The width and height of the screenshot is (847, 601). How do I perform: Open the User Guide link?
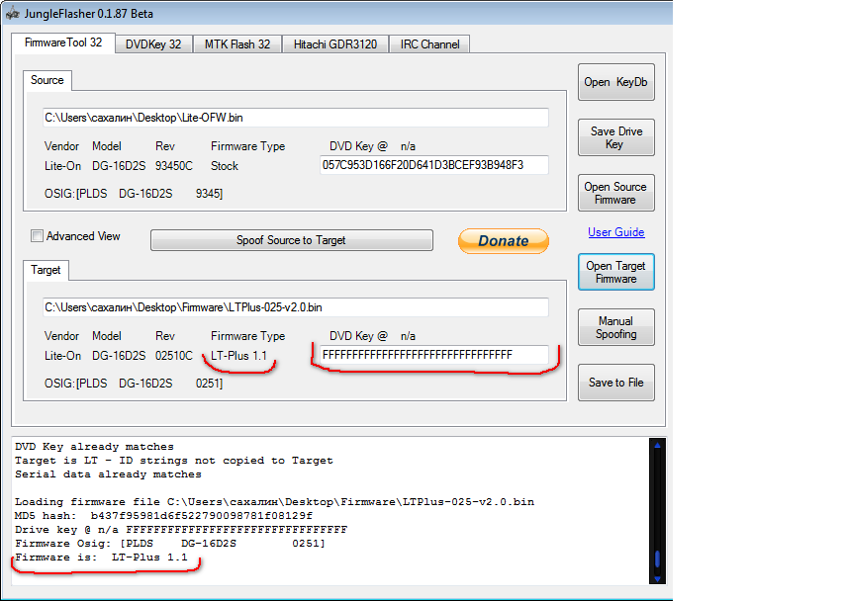tap(615, 232)
